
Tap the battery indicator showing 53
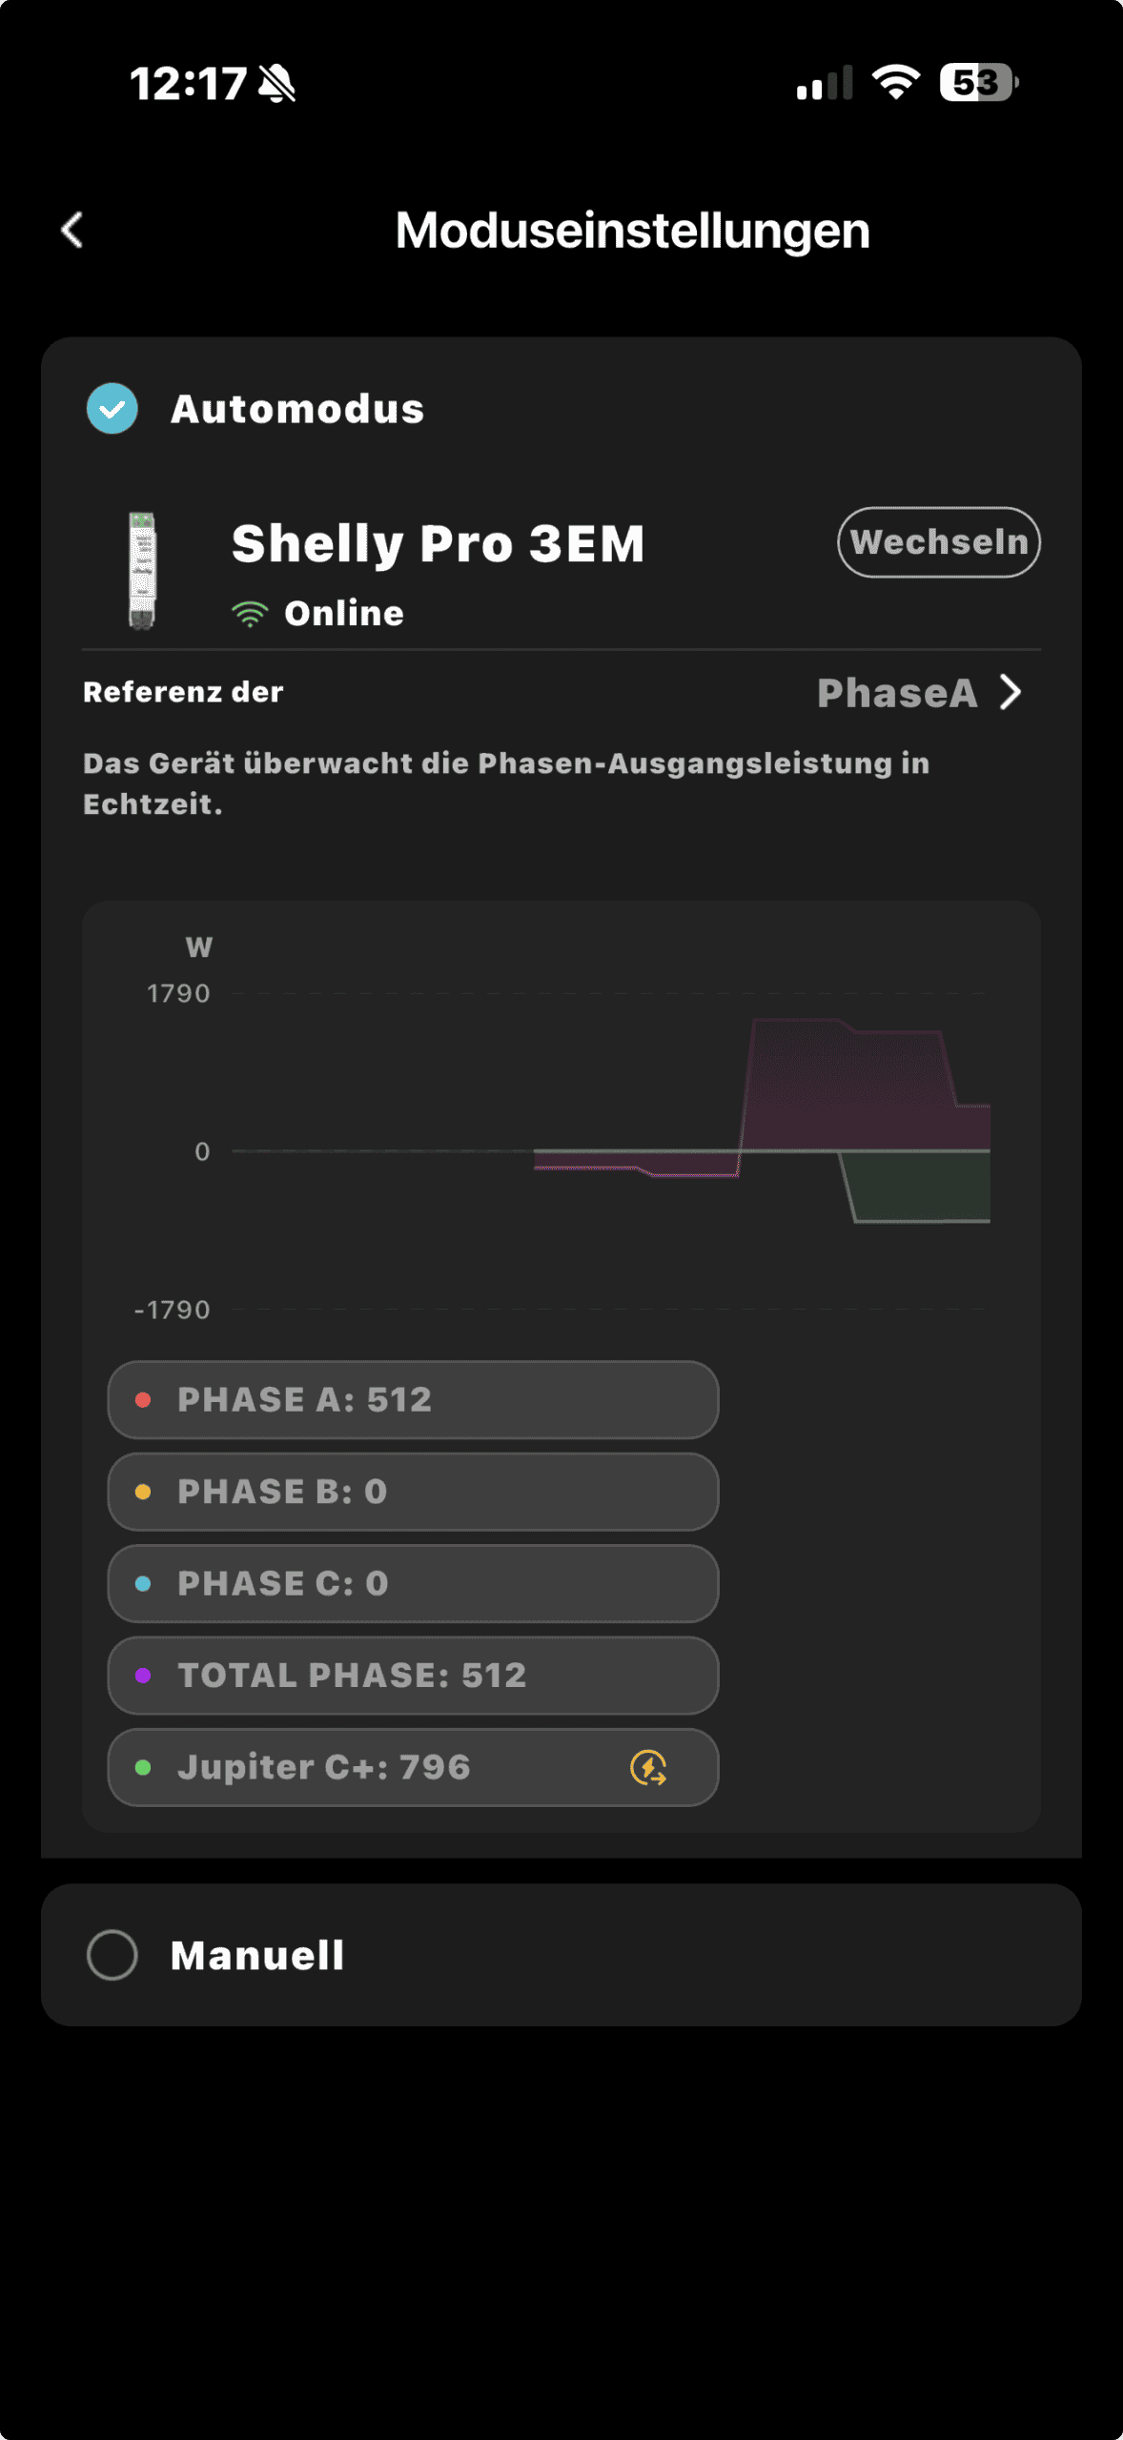point(978,83)
